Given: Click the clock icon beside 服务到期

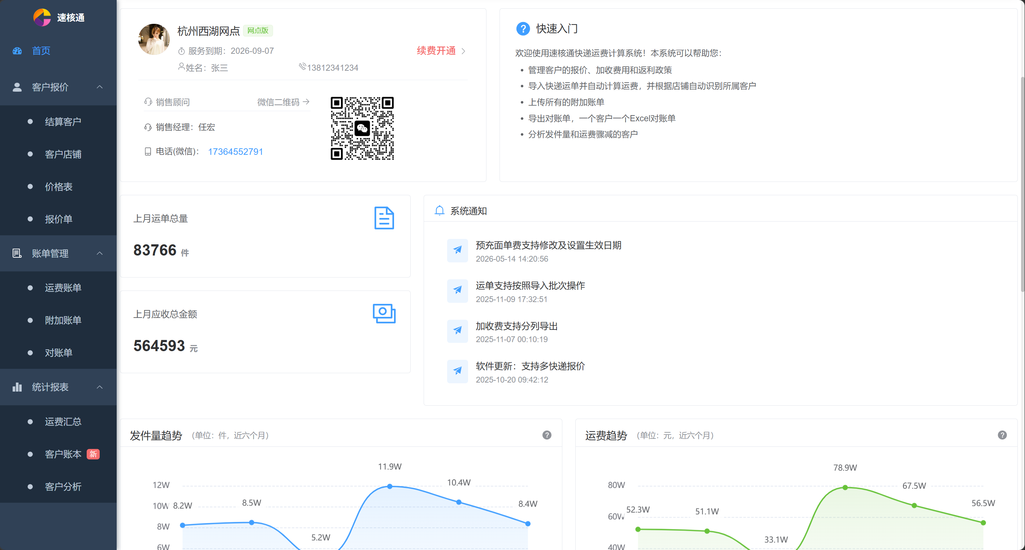Looking at the screenshot, I should pyautogui.click(x=181, y=51).
